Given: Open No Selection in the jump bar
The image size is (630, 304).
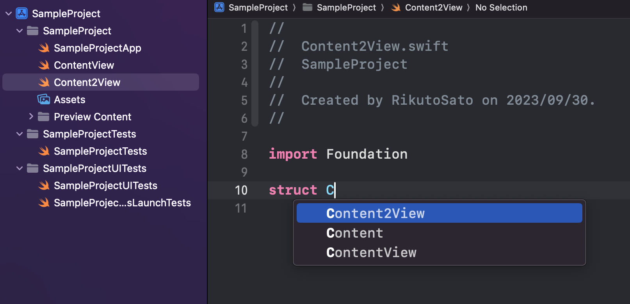Looking at the screenshot, I should coord(501,7).
